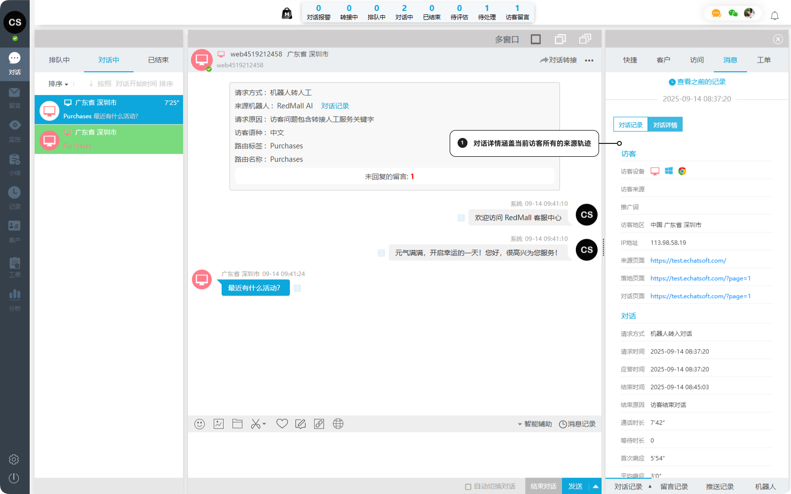Image resolution: width=791 pixels, height=494 pixels.
Task: Click the three-dots more options icon
Action: tap(589, 60)
